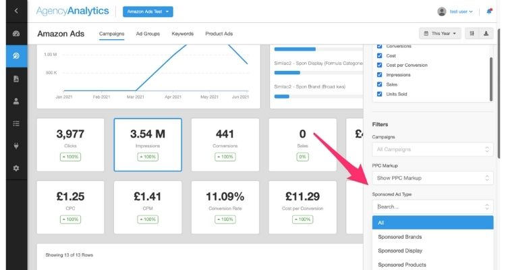
Task: Click the user avatar icon
Action: [x=441, y=11]
